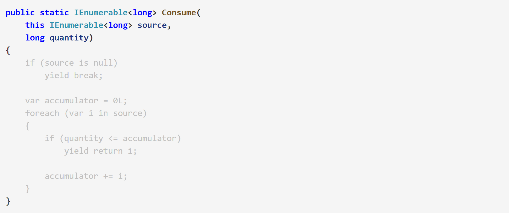Click the method's final closing brace
Viewport: 509px width, 213px height.
(8, 201)
